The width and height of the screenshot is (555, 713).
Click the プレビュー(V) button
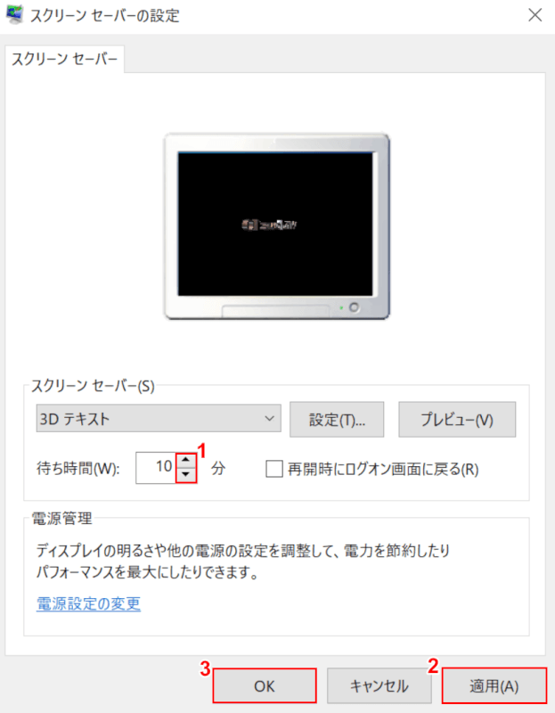457,419
